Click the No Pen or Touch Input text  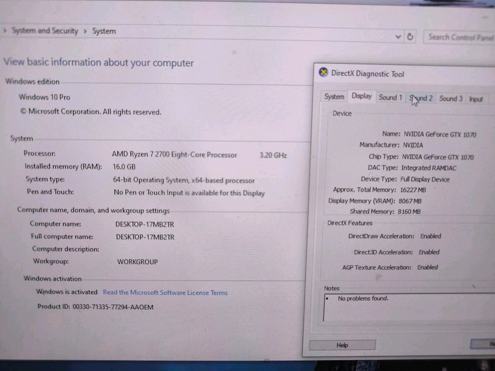(x=189, y=193)
